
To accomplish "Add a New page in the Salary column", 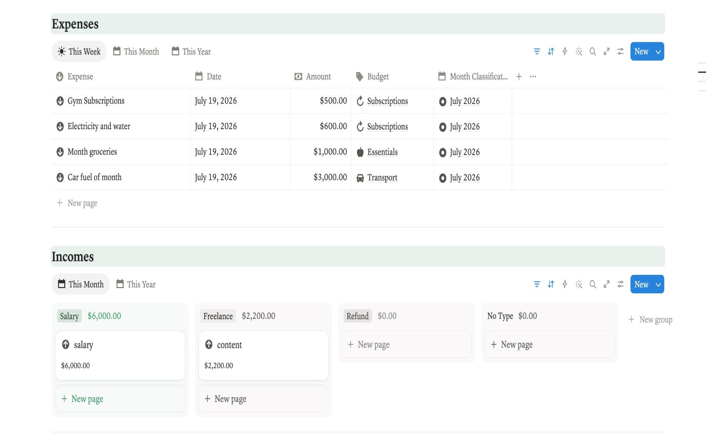I will [x=120, y=398].
